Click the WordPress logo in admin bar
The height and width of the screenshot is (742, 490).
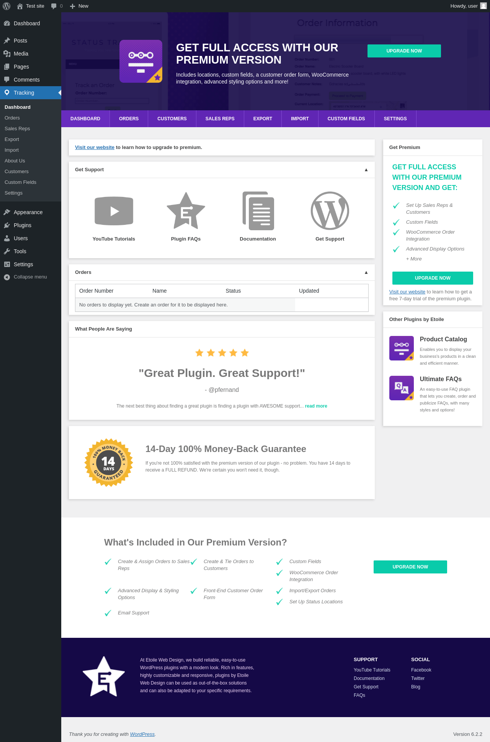(x=7, y=6)
